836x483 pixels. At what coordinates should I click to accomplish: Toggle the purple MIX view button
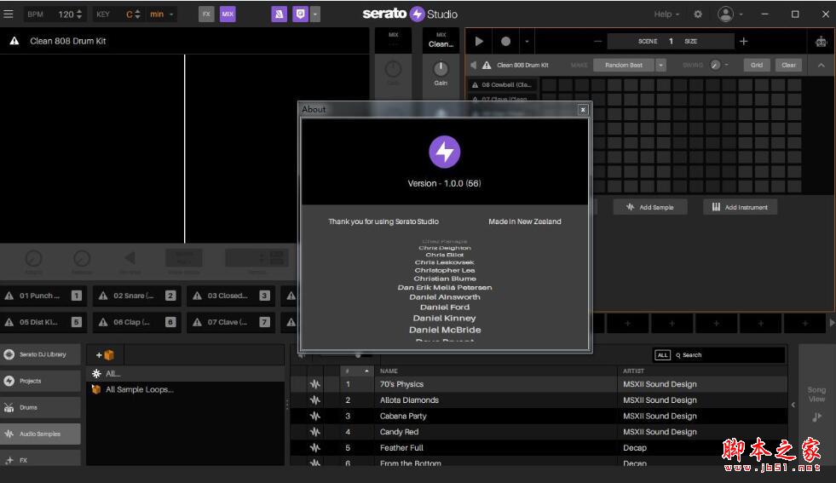[x=228, y=14]
